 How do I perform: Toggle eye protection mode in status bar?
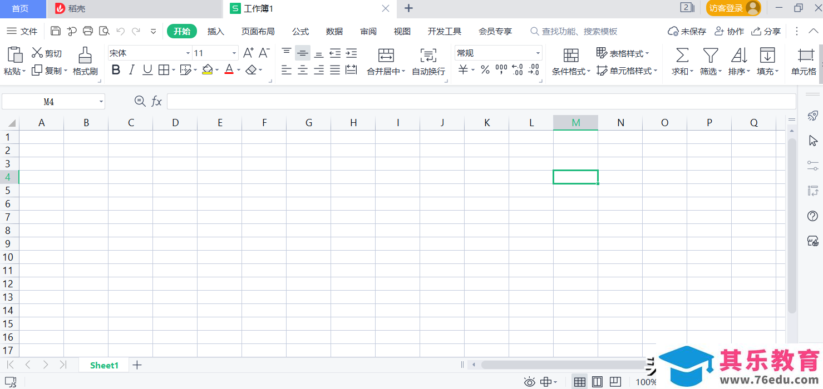click(530, 382)
